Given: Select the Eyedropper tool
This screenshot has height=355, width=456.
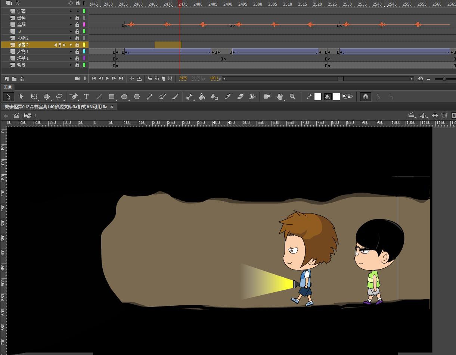Looking at the screenshot, I should coord(227,97).
